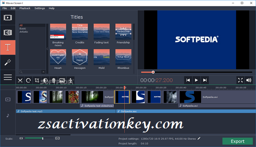Click zoom in timeline scale icon

[57, 138]
